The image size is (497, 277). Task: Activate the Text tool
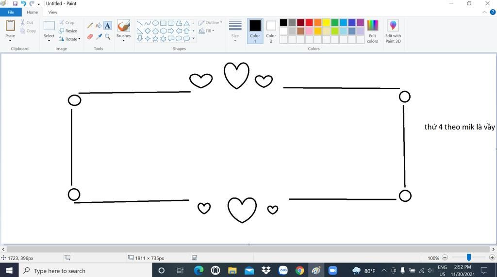(108, 26)
